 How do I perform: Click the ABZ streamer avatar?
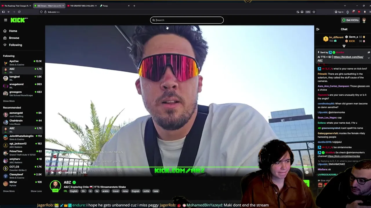[x=55, y=186]
